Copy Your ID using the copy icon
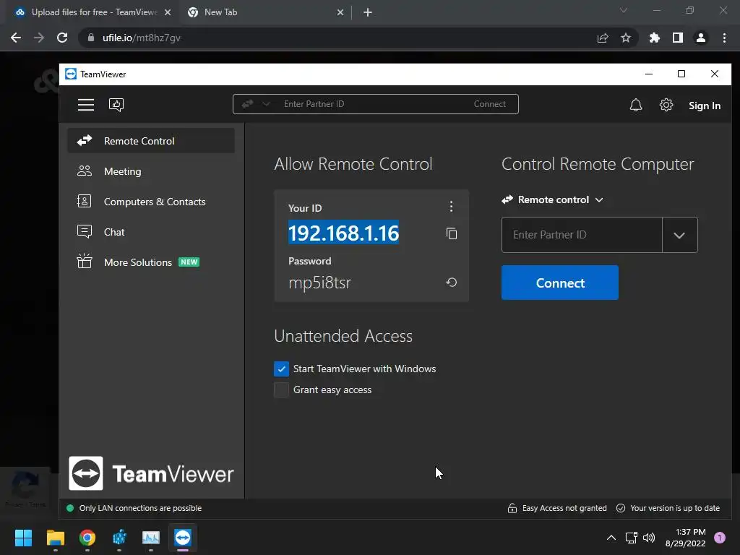This screenshot has height=555, width=740. point(452,233)
